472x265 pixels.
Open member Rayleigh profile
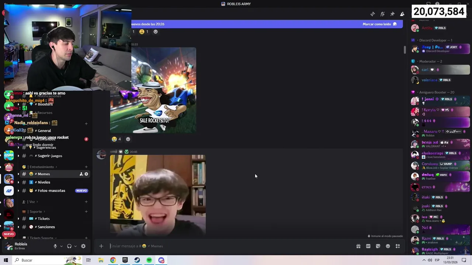(x=440, y=251)
